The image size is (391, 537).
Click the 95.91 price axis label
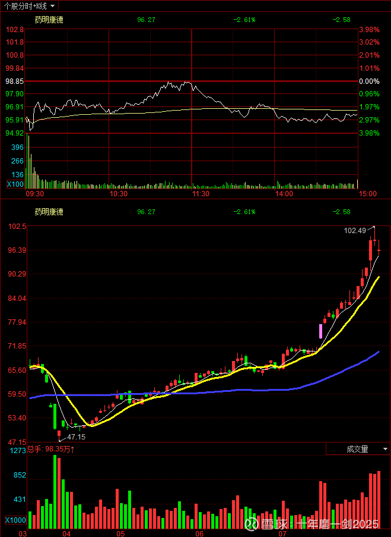[x=15, y=120]
